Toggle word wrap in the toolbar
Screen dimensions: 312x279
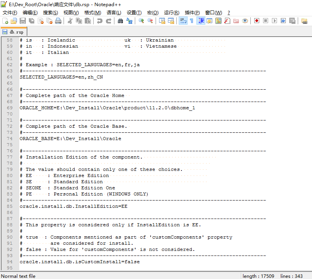pos(183,21)
